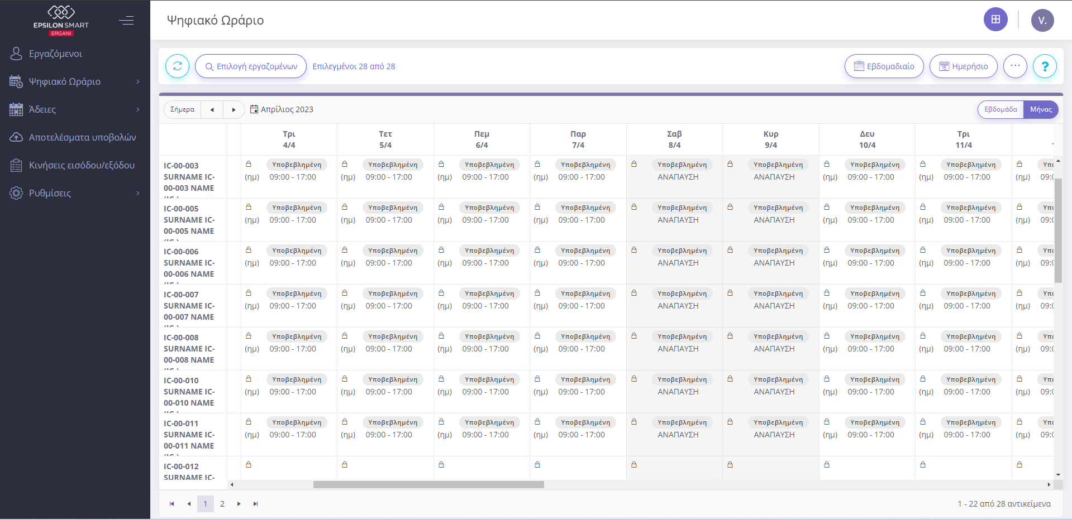1072x520 pixels.
Task: Click the Επιλογή εργαζομένων button
Action: point(250,66)
